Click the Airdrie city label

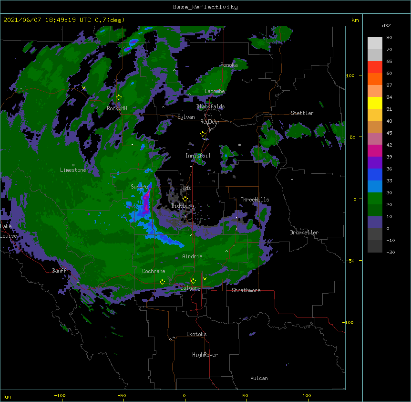(192, 256)
